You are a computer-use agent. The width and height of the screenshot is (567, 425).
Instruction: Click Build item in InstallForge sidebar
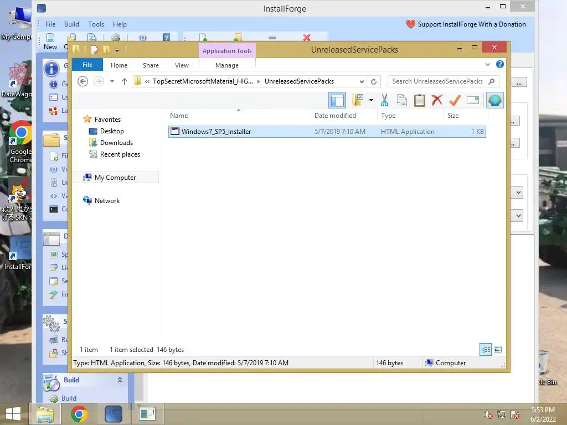pyautogui.click(x=64, y=398)
